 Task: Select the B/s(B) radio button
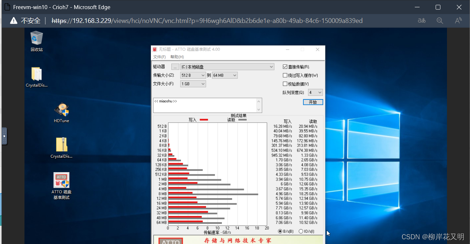(280, 231)
